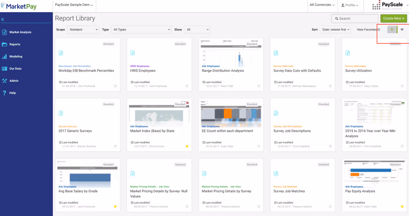Screen dimensions: 409x216
Task: Click the Modeling bar chart icon
Action: click(4, 56)
